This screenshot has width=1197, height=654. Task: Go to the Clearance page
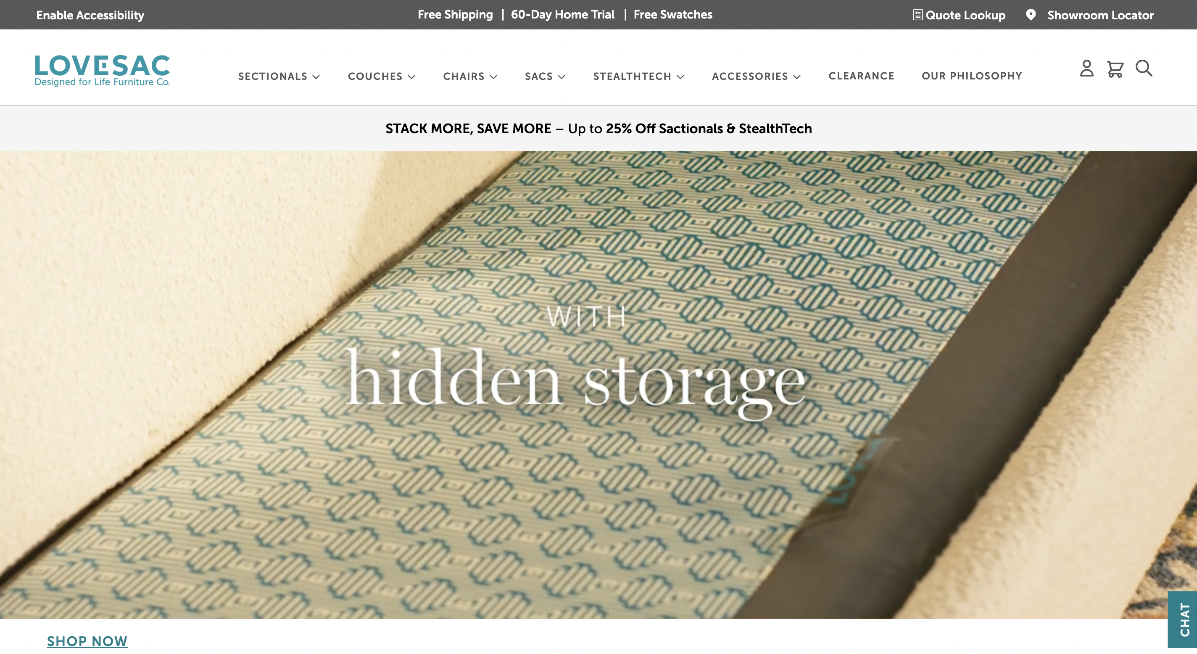(861, 76)
